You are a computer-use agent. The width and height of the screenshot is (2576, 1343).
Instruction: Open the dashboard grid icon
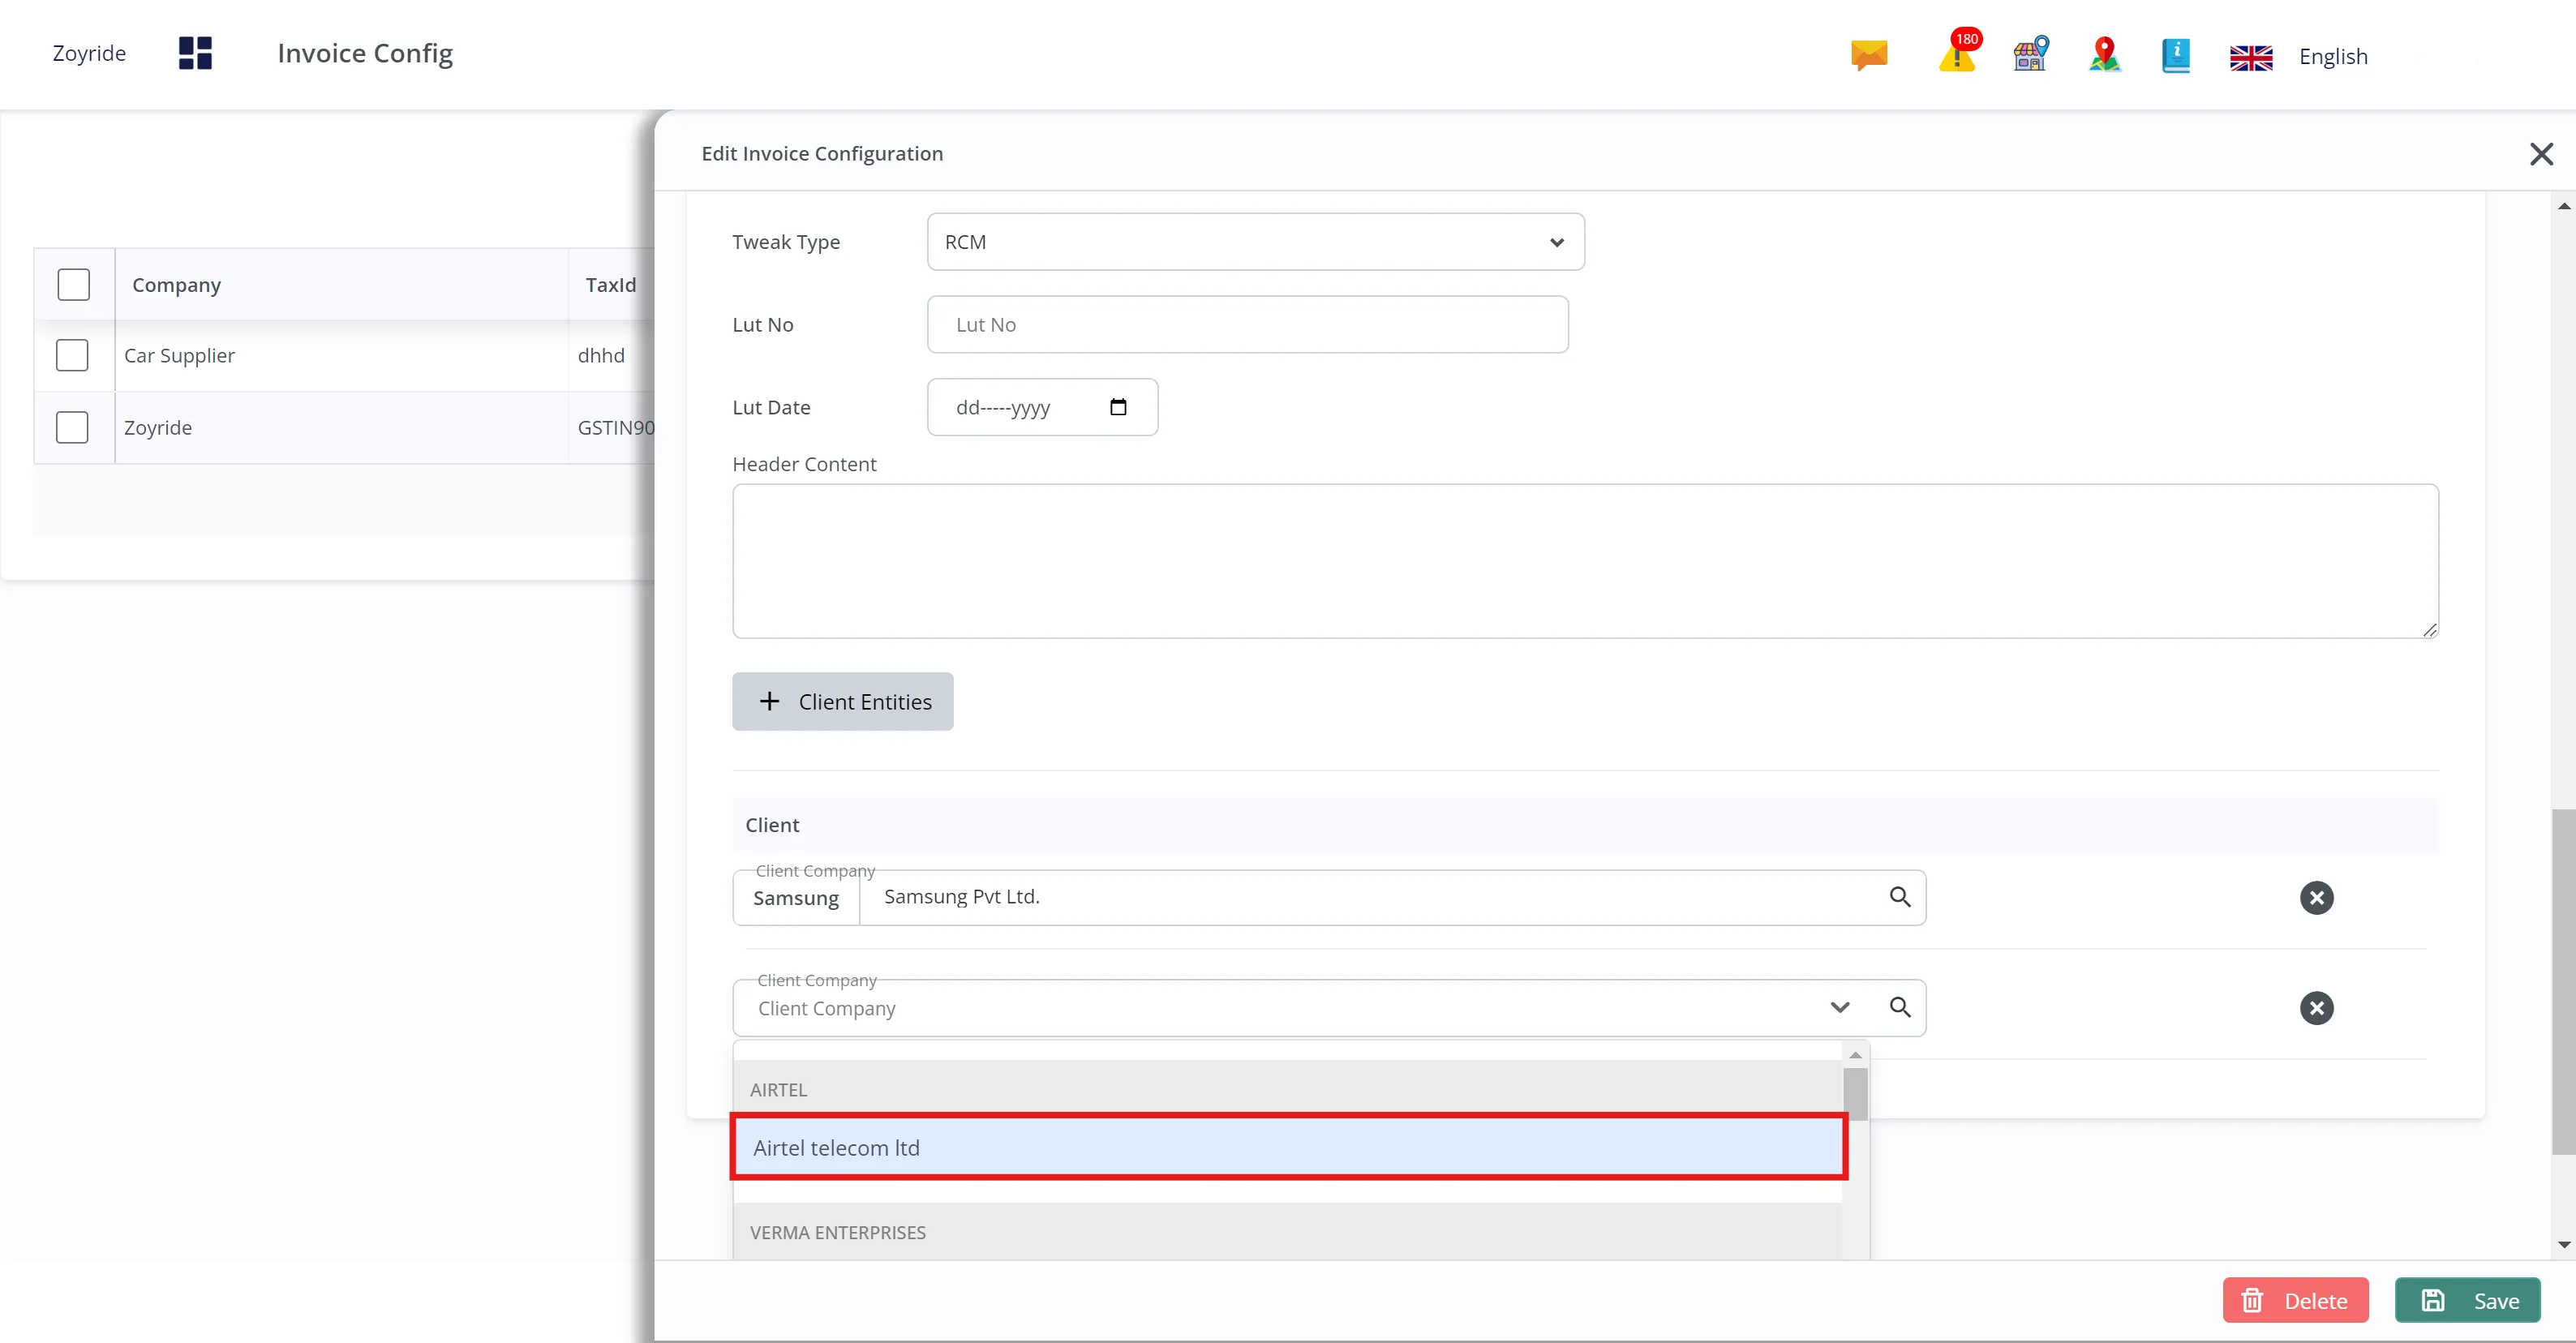tap(195, 53)
